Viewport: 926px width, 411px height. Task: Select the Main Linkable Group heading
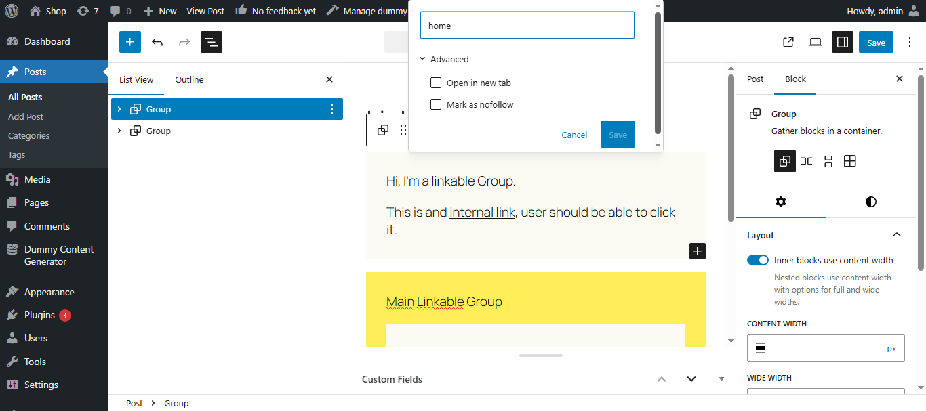point(444,301)
